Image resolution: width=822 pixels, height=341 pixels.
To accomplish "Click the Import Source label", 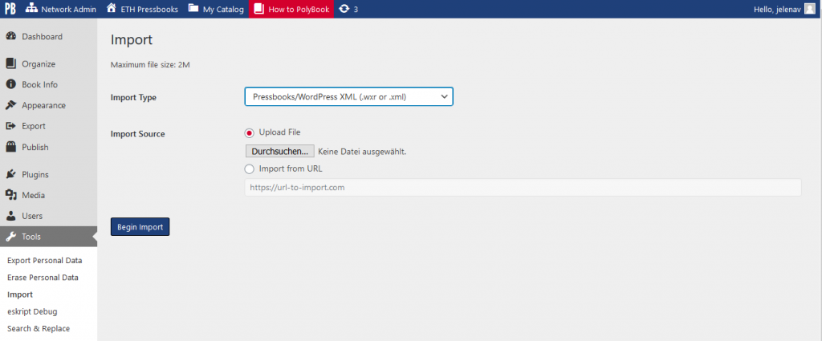I will click(x=138, y=134).
